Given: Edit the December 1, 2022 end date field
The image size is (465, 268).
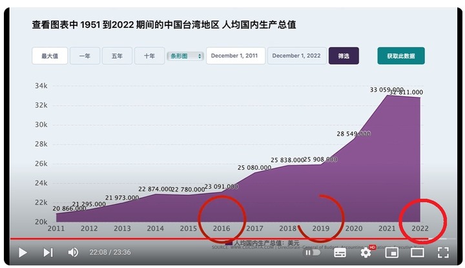Looking at the screenshot, I should 297,56.
